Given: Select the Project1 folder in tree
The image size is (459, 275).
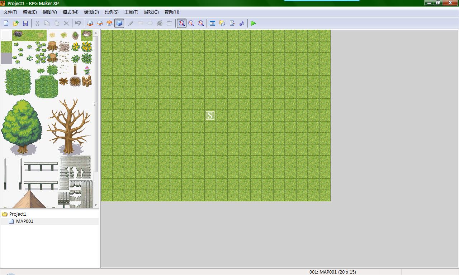Looking at the screenshot, I should 18,214.
